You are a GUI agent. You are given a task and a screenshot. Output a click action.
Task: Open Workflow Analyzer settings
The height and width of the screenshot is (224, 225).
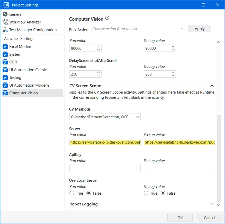coord(25,22)
